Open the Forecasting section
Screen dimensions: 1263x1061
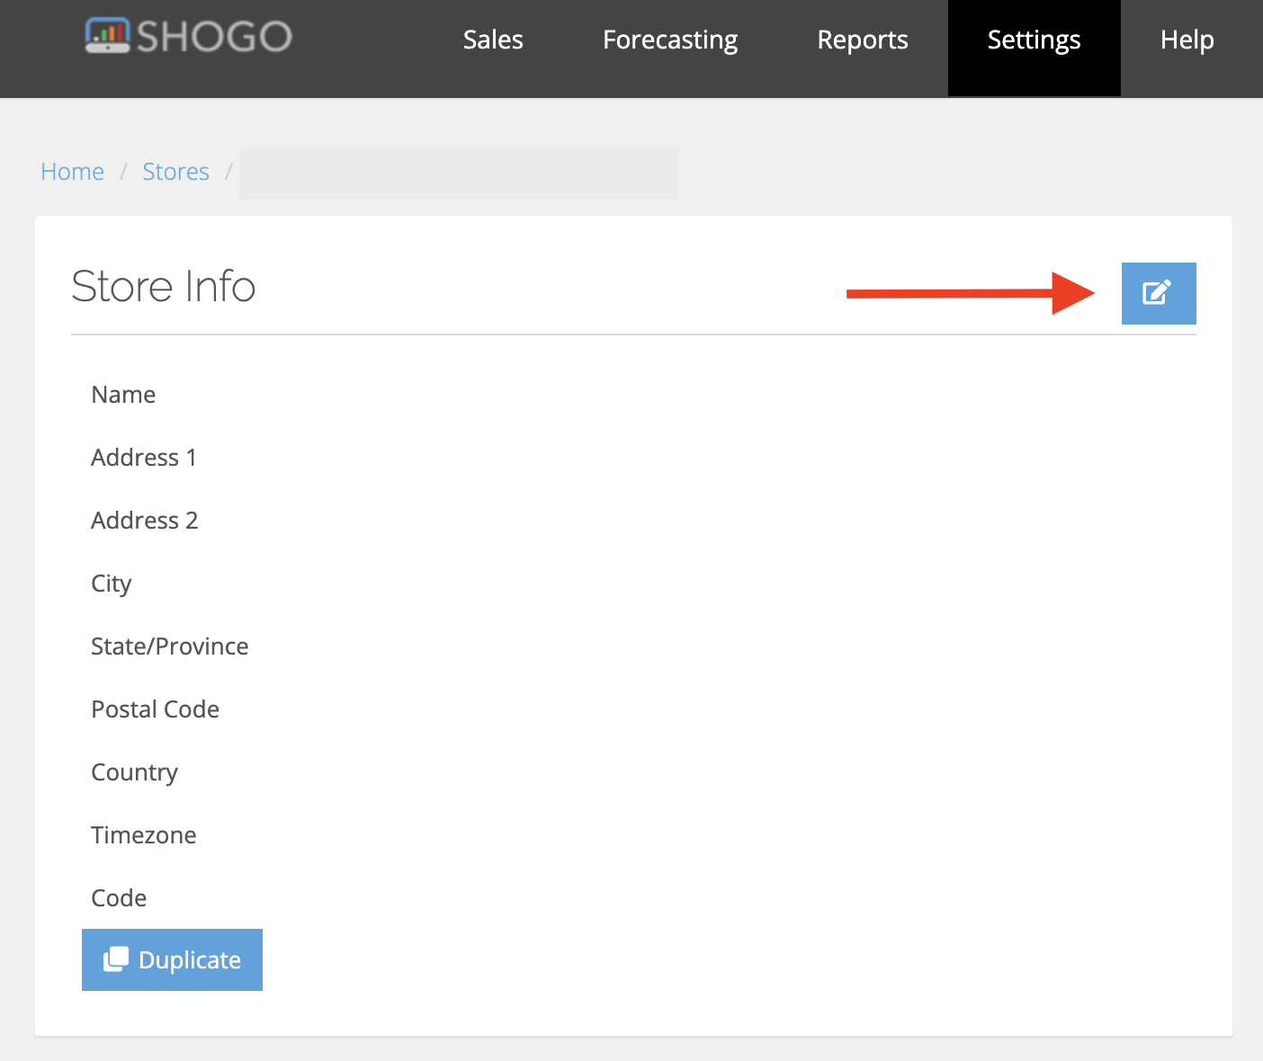pos(669,40)
